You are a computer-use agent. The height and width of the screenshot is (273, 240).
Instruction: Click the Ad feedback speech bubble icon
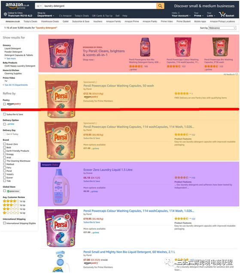pyautogui.click(x=237, y=74)
